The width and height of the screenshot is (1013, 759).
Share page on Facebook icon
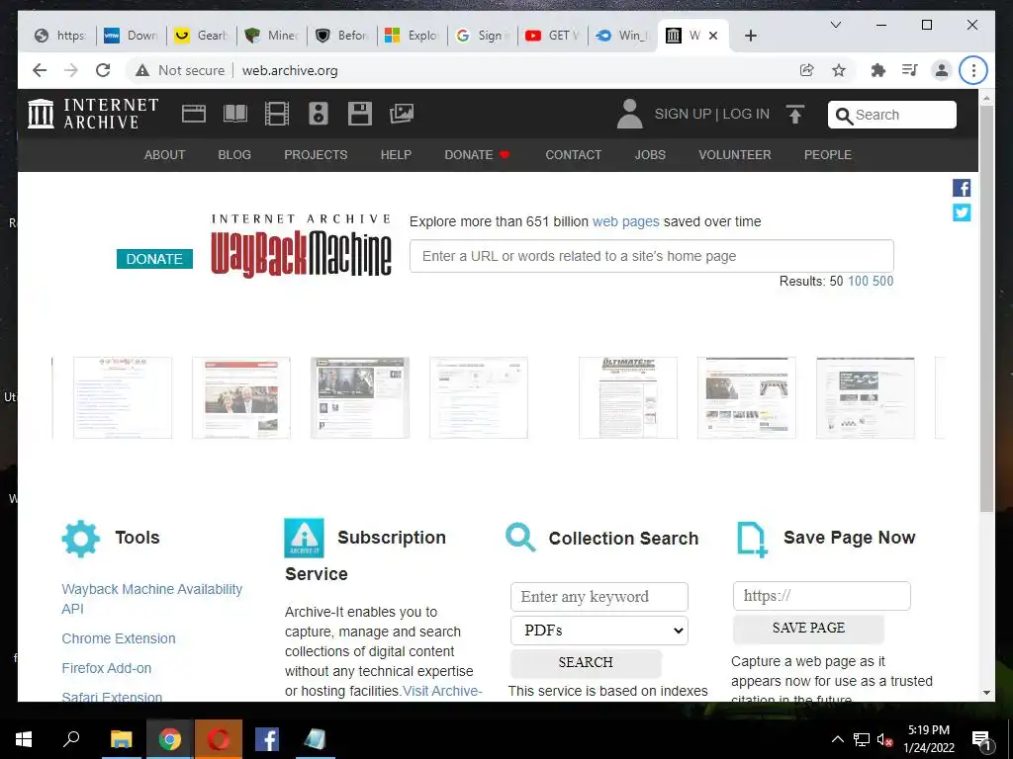tap(962, 188)
